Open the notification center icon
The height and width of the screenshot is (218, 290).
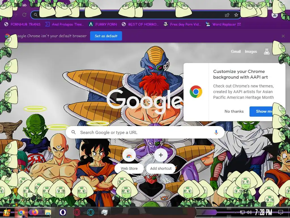(x=281, y=212)
